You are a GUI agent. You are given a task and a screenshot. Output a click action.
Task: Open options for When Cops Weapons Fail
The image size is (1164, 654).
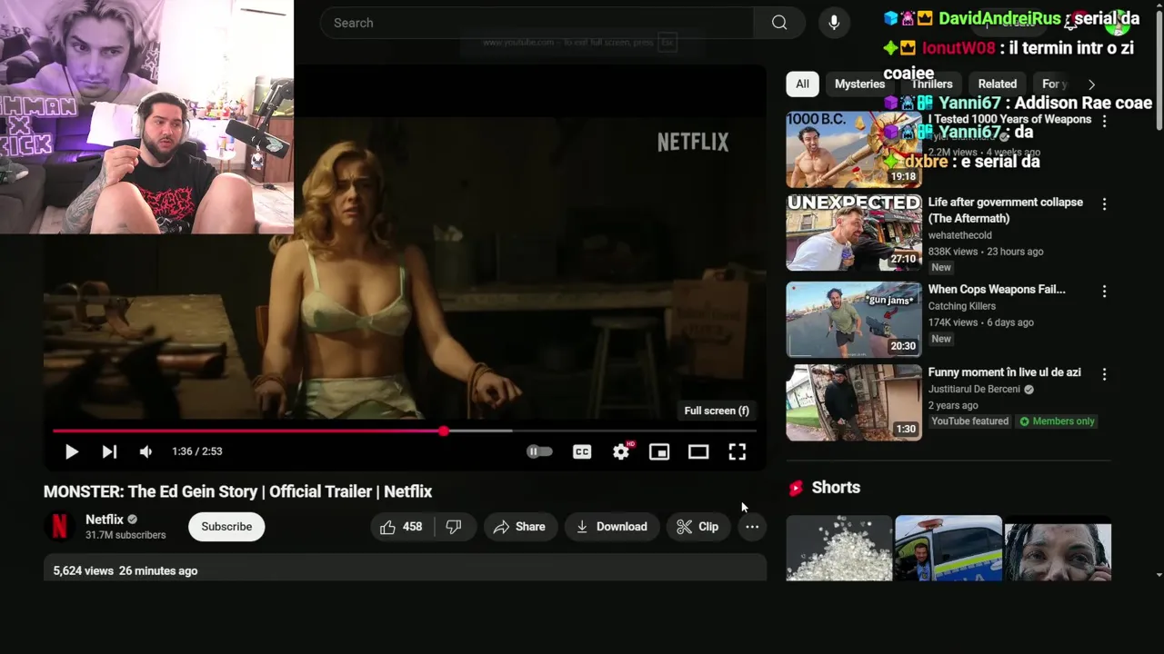[x=1104, y=292]
